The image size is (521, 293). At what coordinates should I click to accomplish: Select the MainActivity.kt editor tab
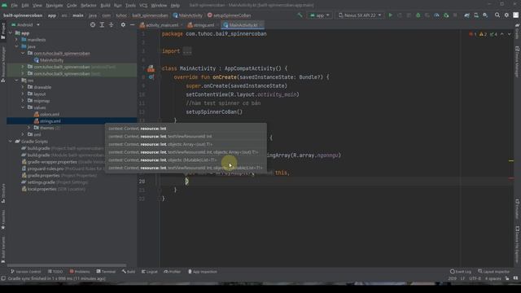(x=243, y=25)
